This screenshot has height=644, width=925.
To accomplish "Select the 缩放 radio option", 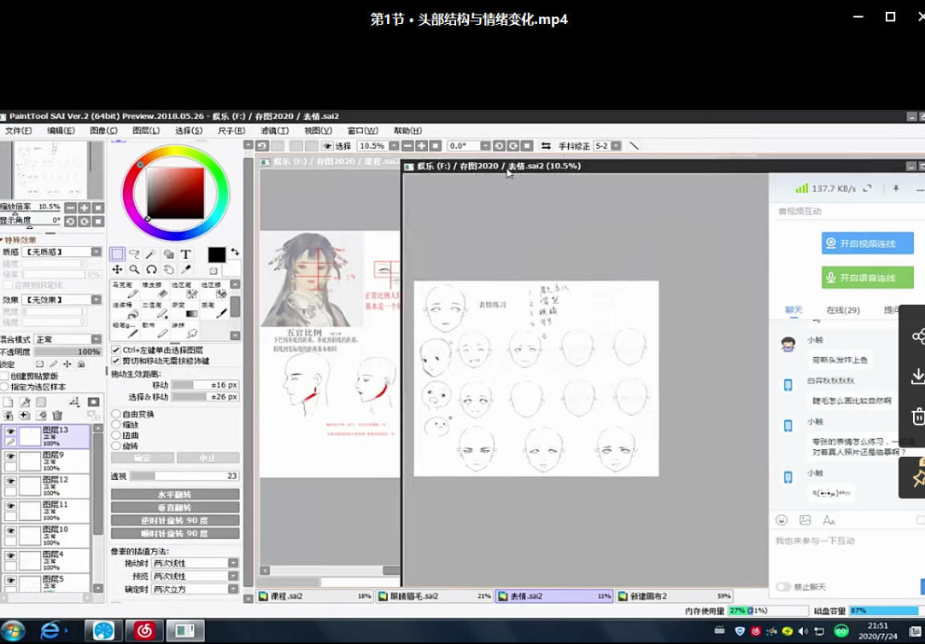I will [116, 424].
